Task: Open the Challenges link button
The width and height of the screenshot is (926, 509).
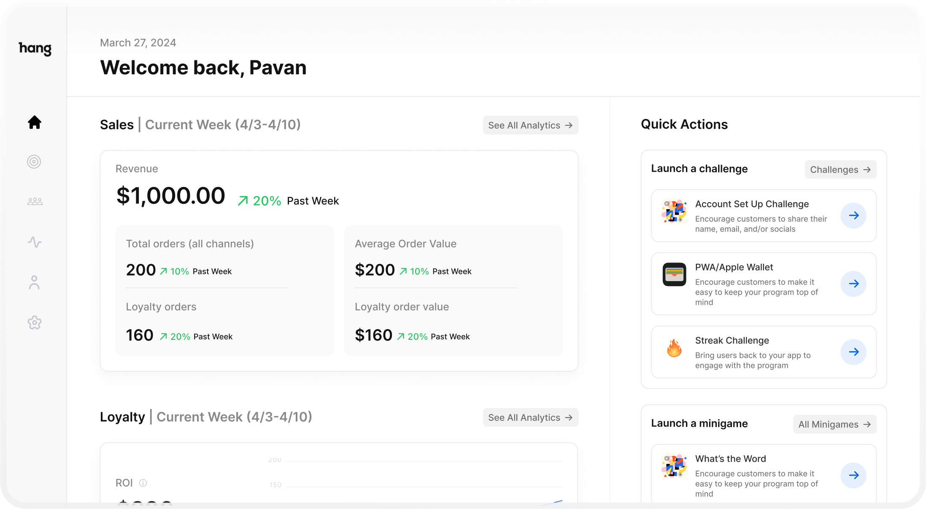Action: point(840,170)
